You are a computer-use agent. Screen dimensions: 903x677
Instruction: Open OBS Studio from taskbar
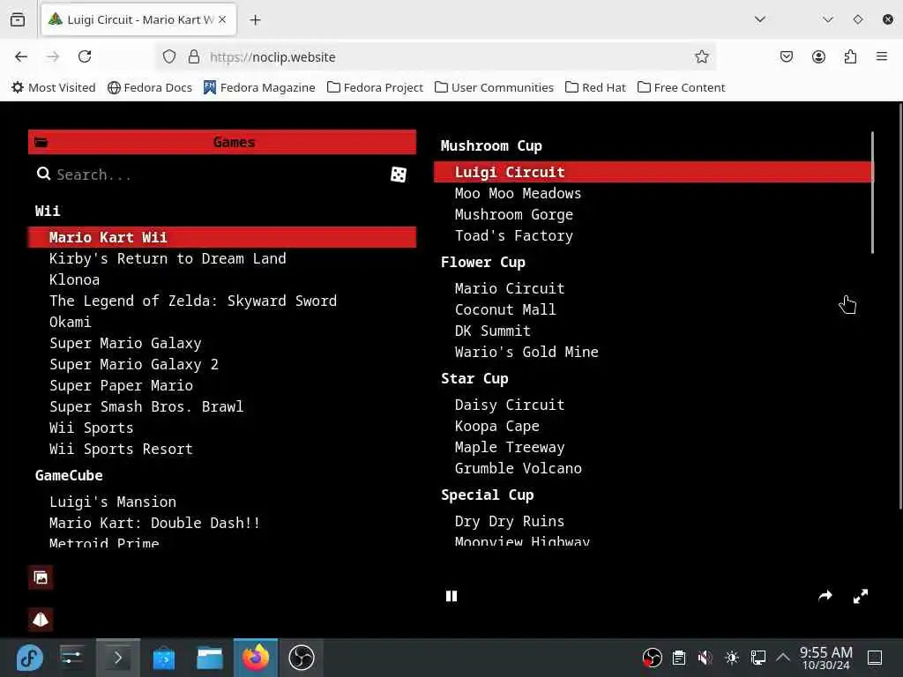pyautogui.click(x=302, y=658)
